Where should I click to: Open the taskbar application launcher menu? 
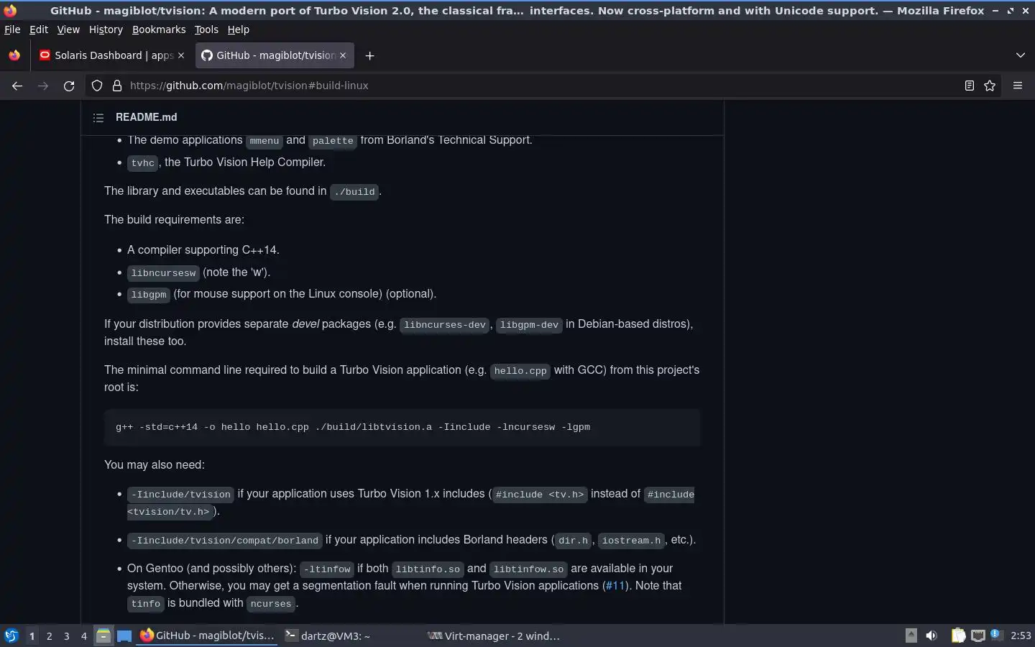coord(11,635)
